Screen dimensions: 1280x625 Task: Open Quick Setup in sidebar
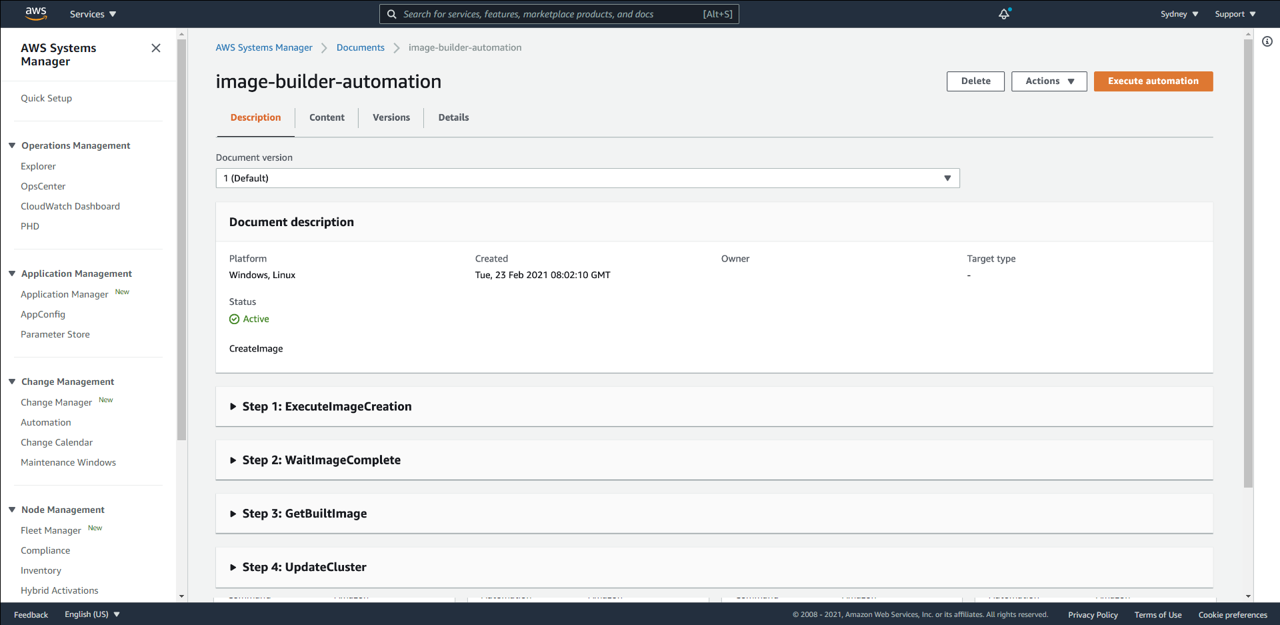pos(46,98)
